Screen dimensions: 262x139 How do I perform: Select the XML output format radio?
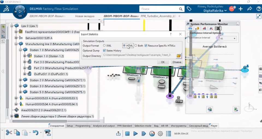point(104,46)
